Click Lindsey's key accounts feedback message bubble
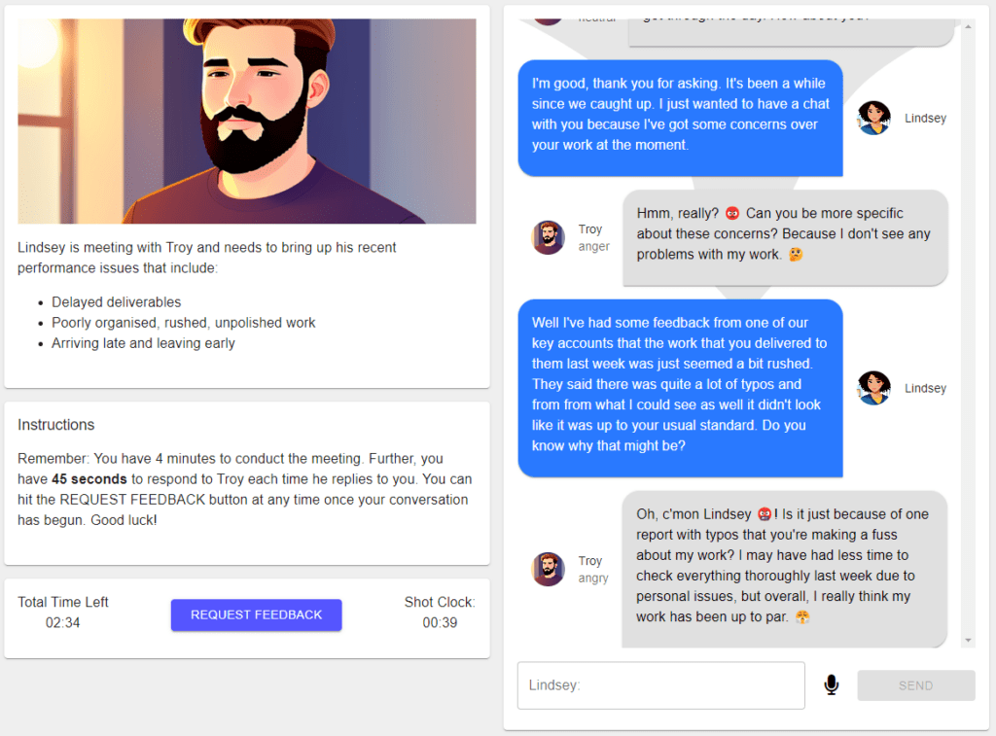996x736 pixels. (x=679, y=384)
